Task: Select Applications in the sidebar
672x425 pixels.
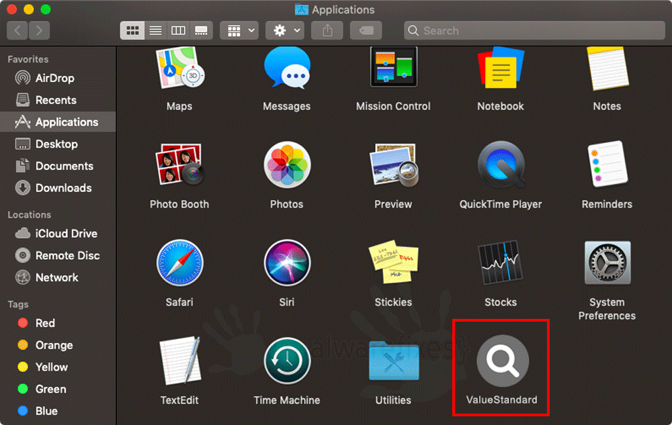Action: point(58,122)
